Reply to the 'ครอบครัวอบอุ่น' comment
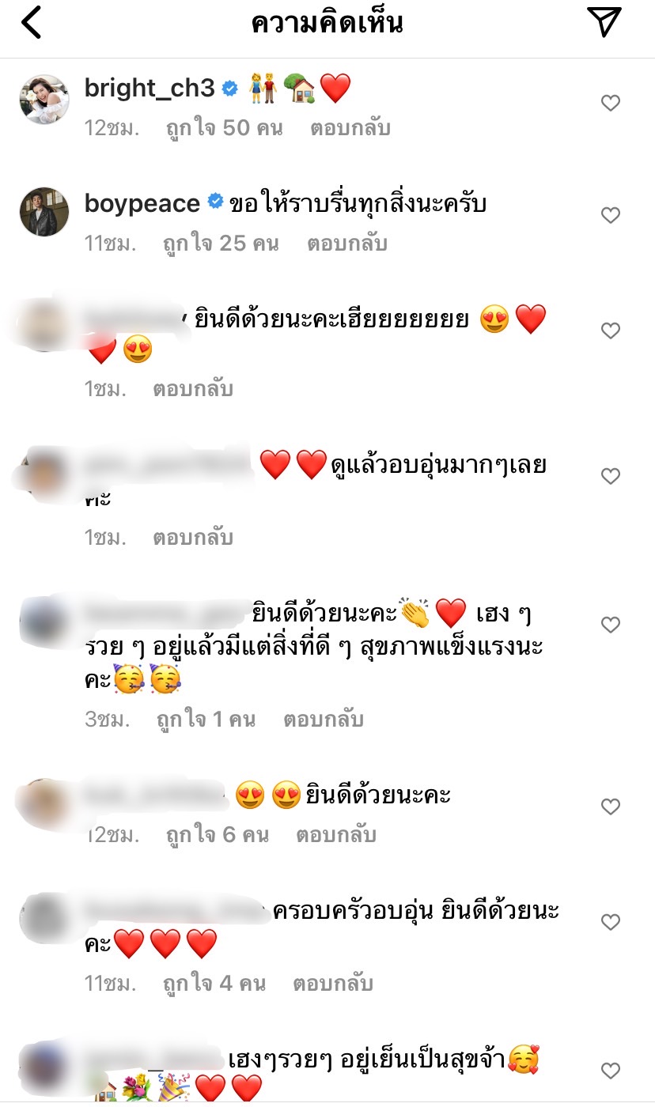 [x=333, y=984]
